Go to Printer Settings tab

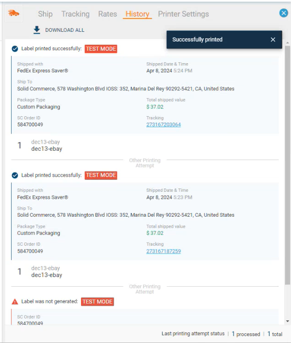point(183,14)
